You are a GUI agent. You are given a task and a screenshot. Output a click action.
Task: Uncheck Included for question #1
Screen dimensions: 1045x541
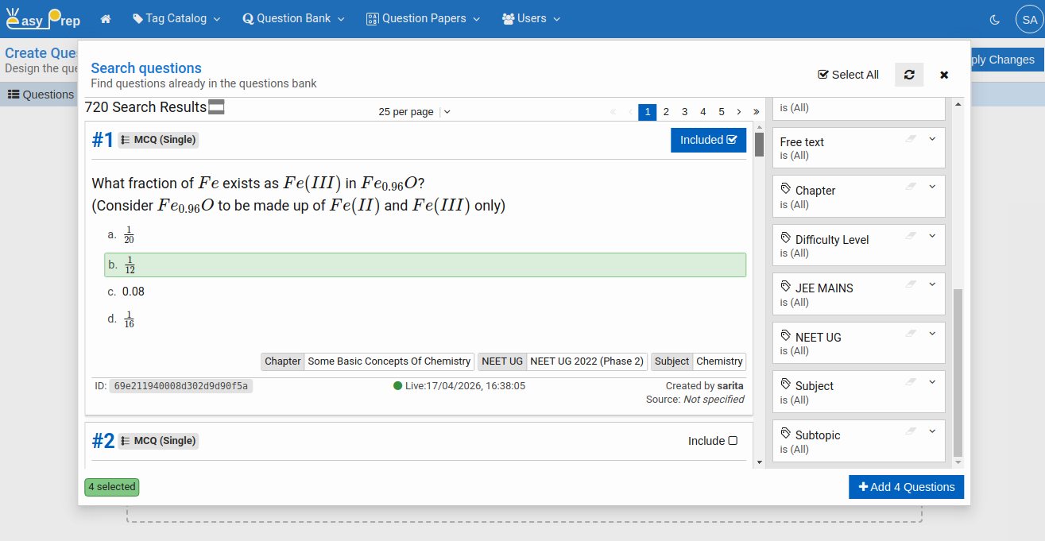click(708, 140)
